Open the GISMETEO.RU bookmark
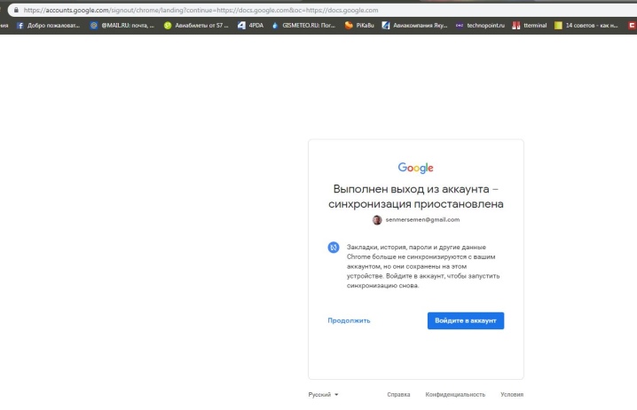 [303, 25]
